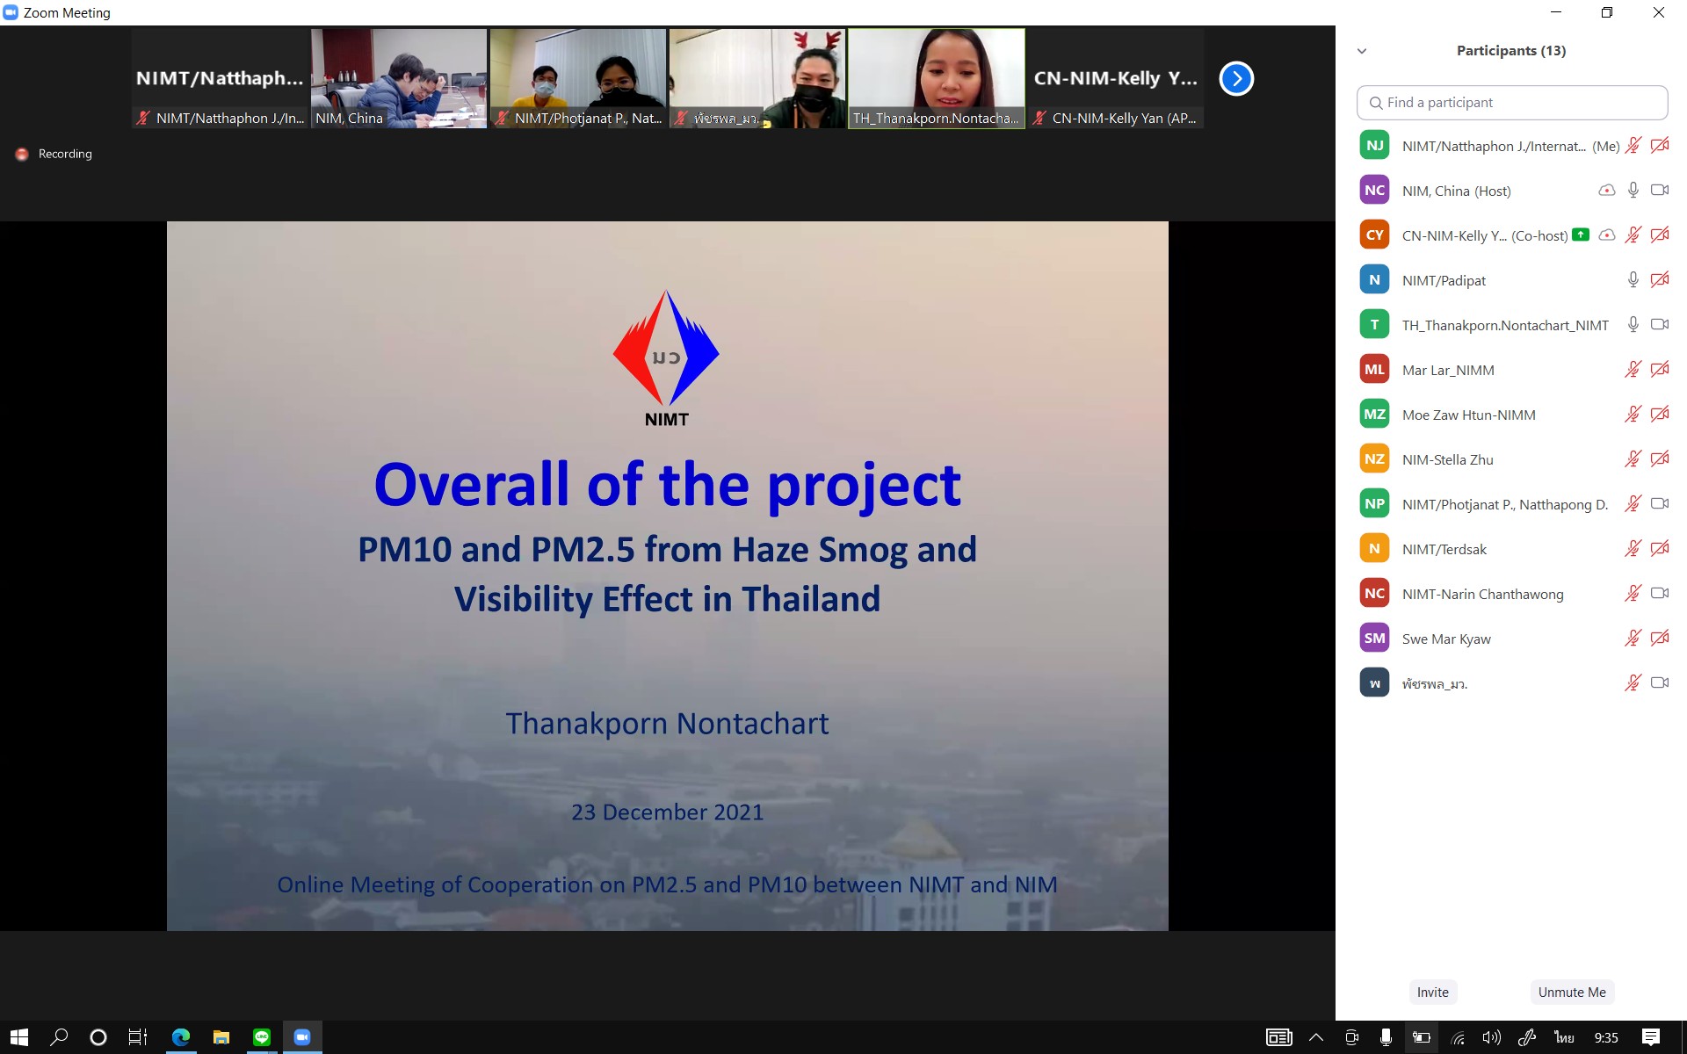Click the Unmute Me button

click(1571, 992)
